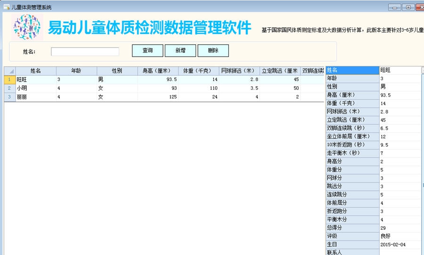
Task: Click the 10米折返跑（秒） property label
Action: pos(352,145)
